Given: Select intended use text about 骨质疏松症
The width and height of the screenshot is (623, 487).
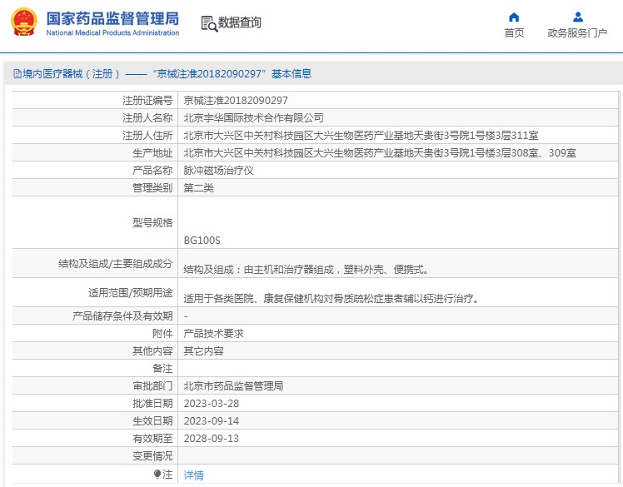Looking at the screenshot, I should (331, 298).
